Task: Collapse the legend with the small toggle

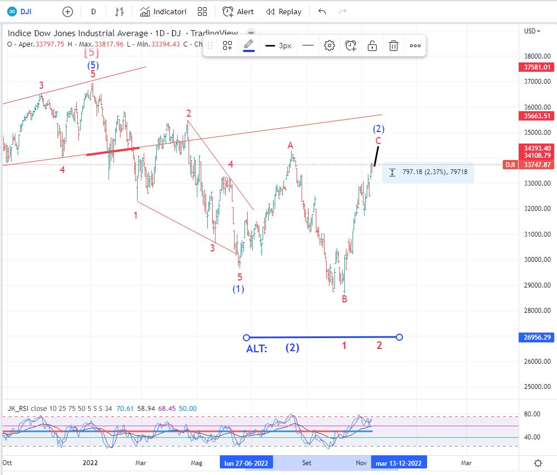Action: point(251,33)
